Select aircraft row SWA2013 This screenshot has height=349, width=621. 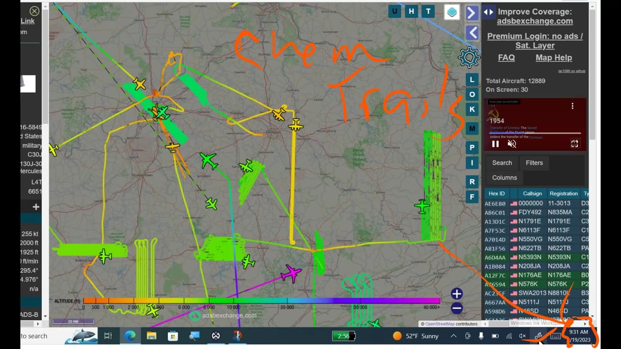536,293
